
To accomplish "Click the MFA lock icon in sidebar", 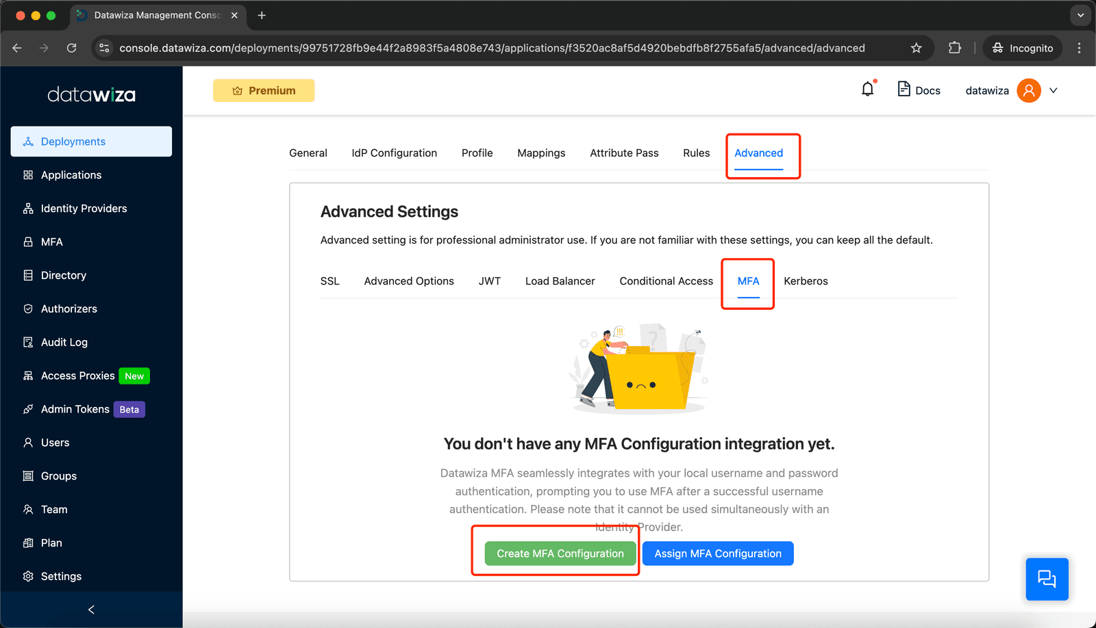I will (x=28, y=242).
